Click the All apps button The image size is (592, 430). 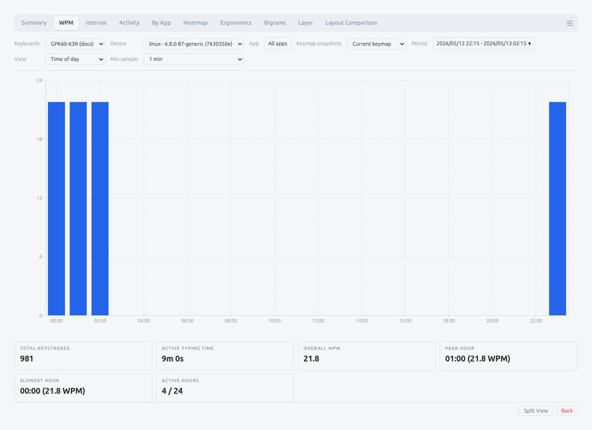point(278,43)
